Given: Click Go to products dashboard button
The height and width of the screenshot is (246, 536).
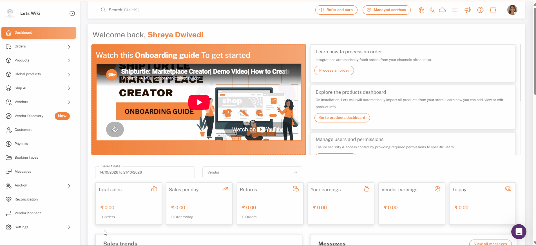Looking at the screenshot, I should 342,118.
